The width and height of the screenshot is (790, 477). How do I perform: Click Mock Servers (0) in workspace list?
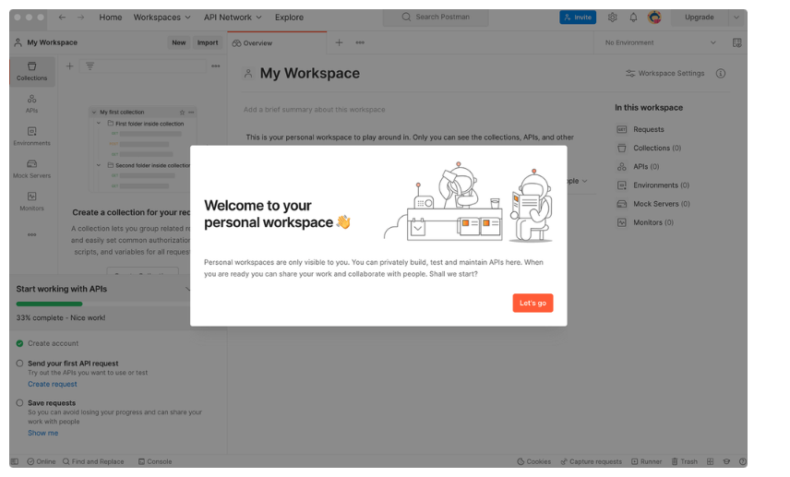pyautogui.click(x=653, y=204)
